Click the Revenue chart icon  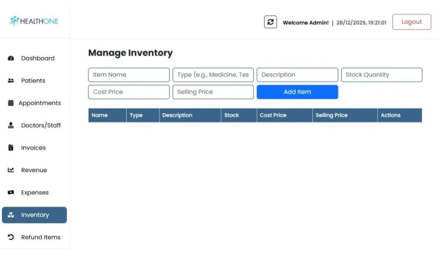click(x=11, y=170)
